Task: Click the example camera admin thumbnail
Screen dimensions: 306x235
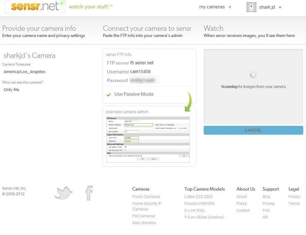Action: (148, 139)
